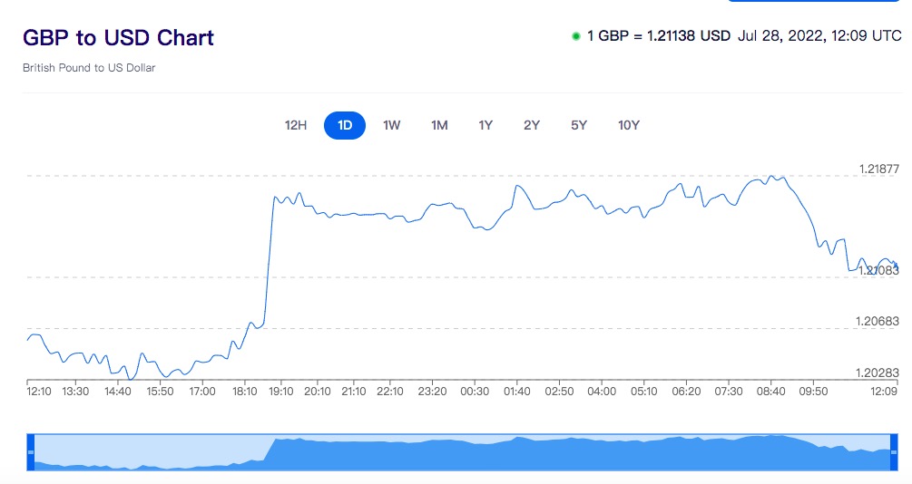This screenshot has width=912, height=484.
Task: Click the 19:10 time axis label
Action: [x=281, y=392]
